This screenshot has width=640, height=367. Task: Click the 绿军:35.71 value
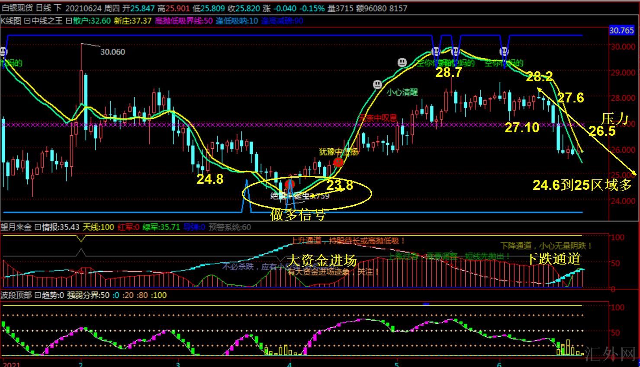click(x=161, y=227)
